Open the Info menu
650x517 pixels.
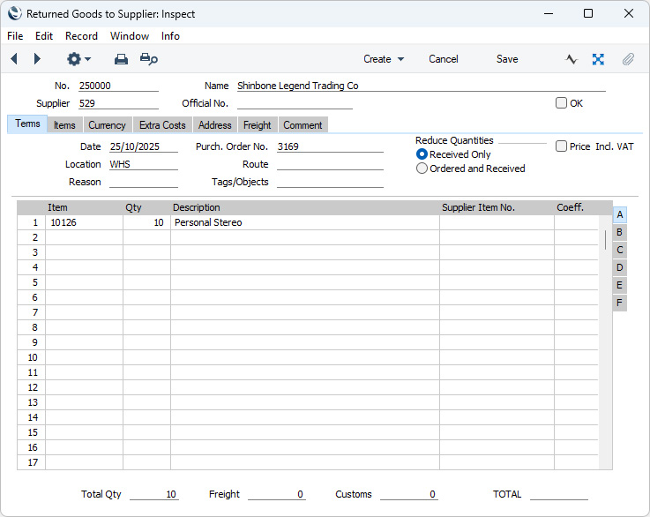click(170, 36)
